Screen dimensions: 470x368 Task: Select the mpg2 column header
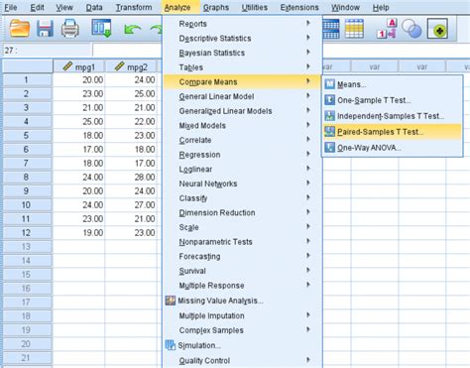[x=131, y=66]
